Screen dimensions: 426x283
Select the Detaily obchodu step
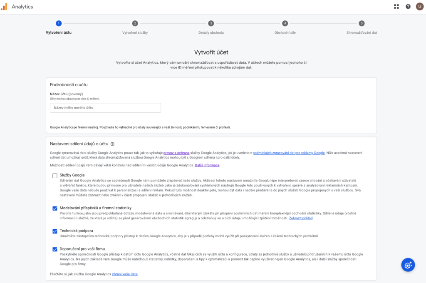tap(211, 32)
